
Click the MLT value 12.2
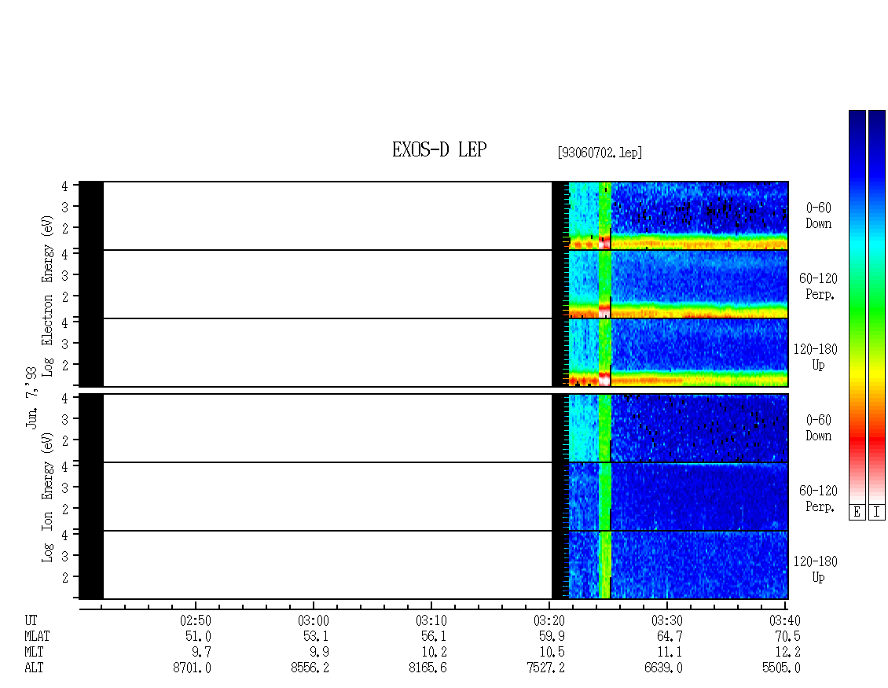click(x=787, y=653)
